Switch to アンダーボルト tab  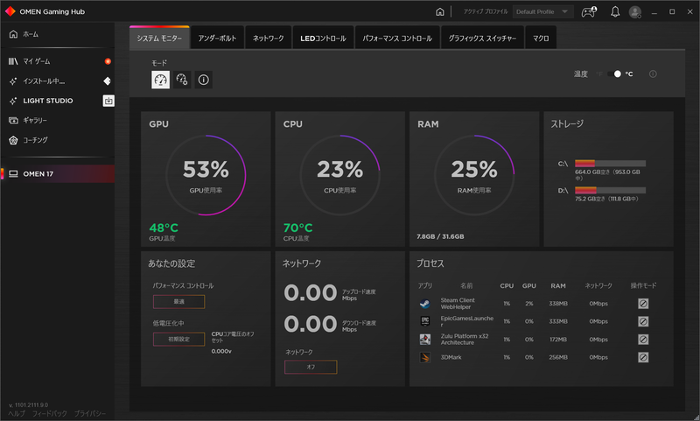(217, 38)
